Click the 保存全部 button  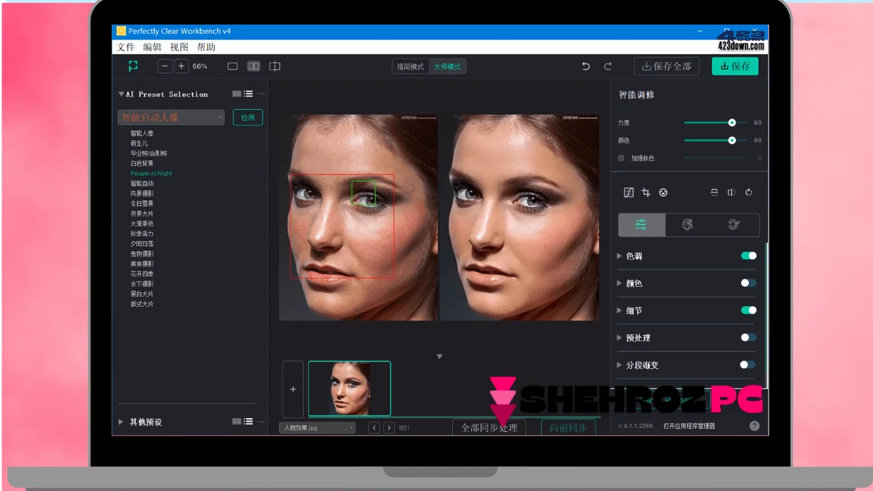[666, 66]
